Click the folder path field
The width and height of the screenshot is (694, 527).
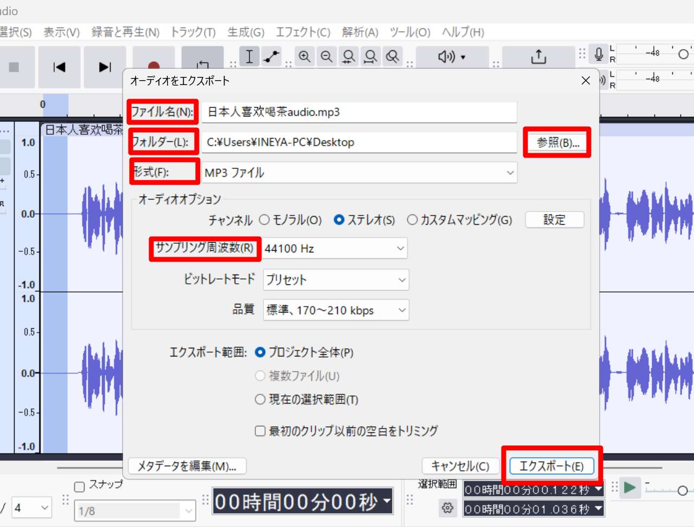point(359,142)
